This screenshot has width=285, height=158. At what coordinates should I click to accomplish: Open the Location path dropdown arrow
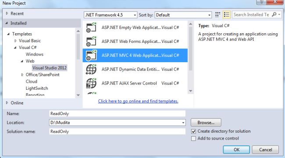point(183,123)
